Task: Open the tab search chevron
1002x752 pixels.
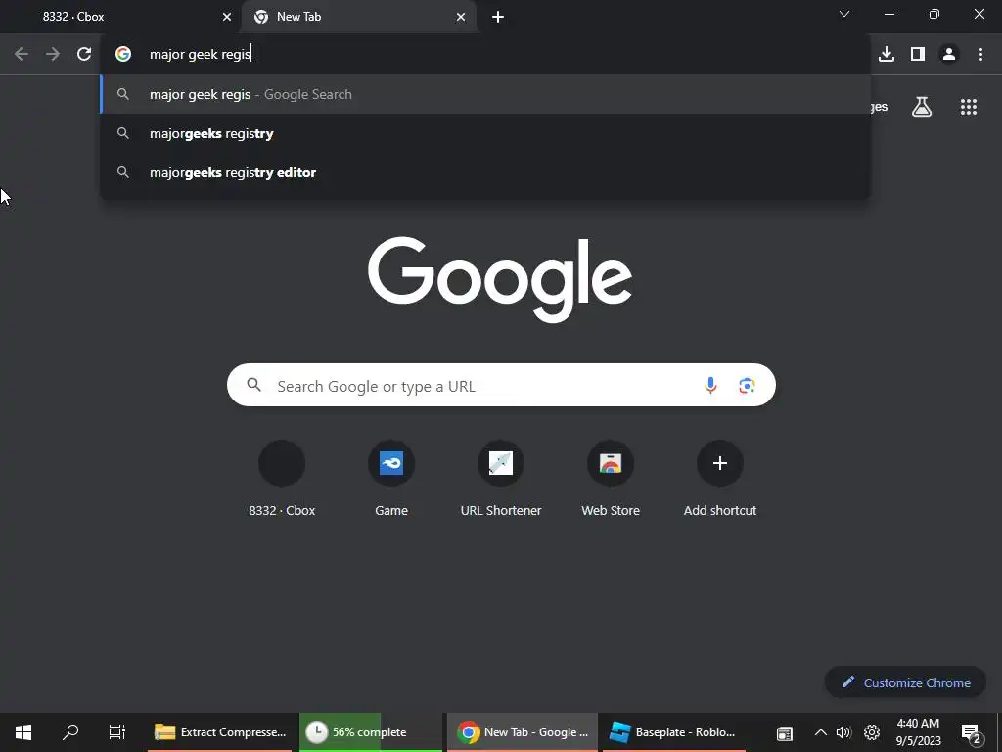Action: tap(844, 14)
